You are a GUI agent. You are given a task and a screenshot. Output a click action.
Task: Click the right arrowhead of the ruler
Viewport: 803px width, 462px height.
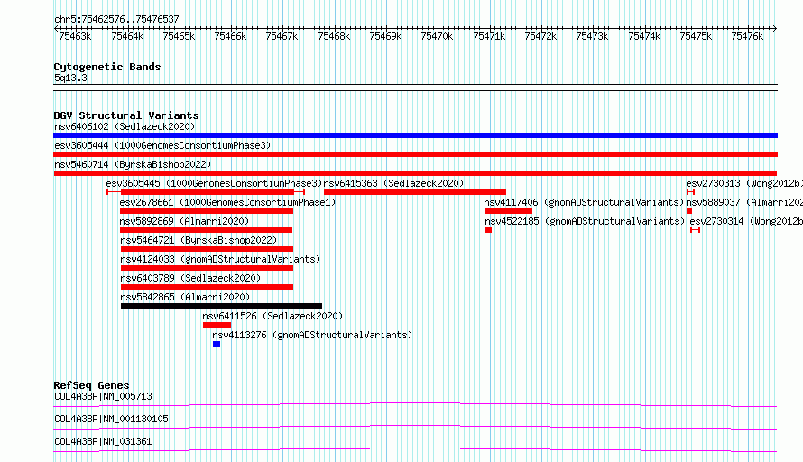[775, 29]
